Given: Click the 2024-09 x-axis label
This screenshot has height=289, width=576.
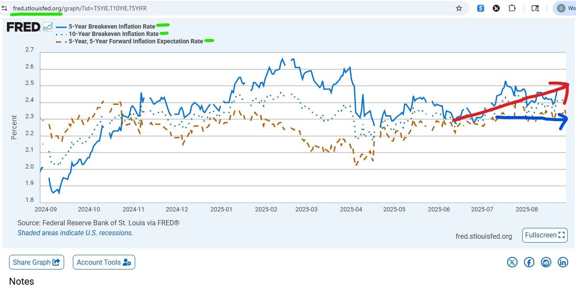Looking at the screenshot, I should coord(46,209).
